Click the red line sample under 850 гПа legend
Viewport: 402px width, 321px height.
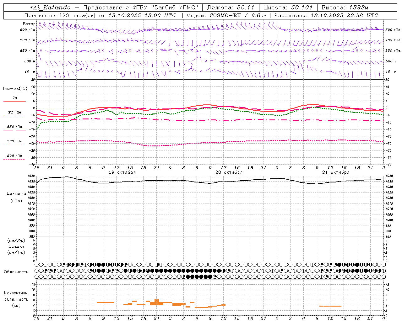14,130
